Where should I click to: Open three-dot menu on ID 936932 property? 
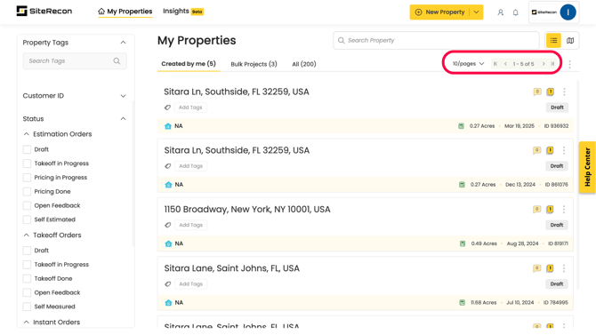[x=564, y=92]
